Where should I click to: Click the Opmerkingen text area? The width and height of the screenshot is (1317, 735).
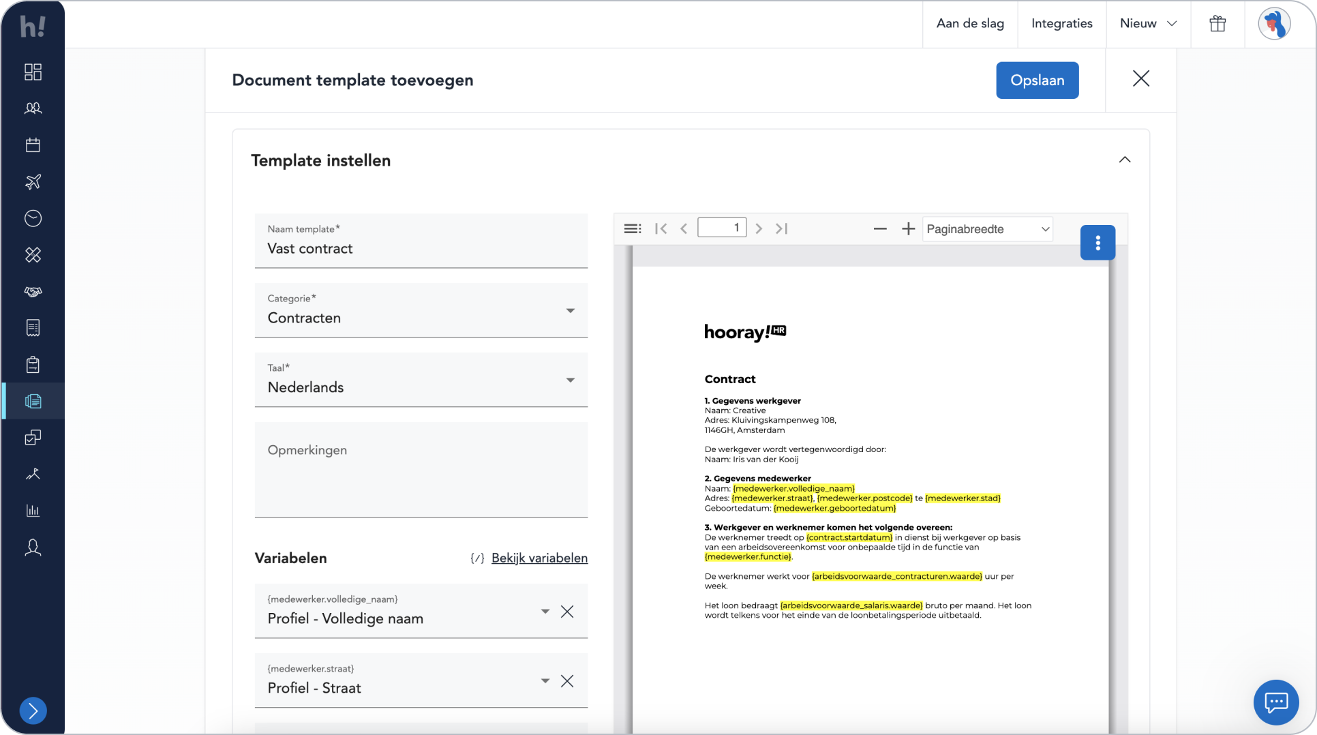(421, 470)
